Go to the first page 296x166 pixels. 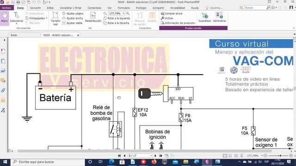(x=119, y=156)
